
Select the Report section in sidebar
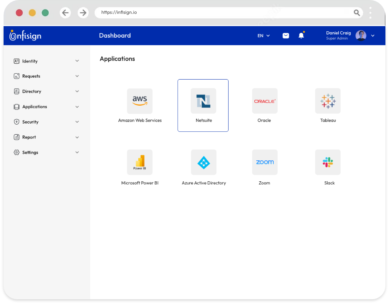coord(30,137)
